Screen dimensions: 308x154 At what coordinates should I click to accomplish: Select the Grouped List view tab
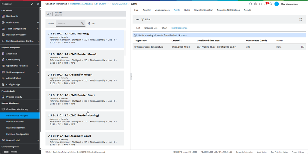151,28
